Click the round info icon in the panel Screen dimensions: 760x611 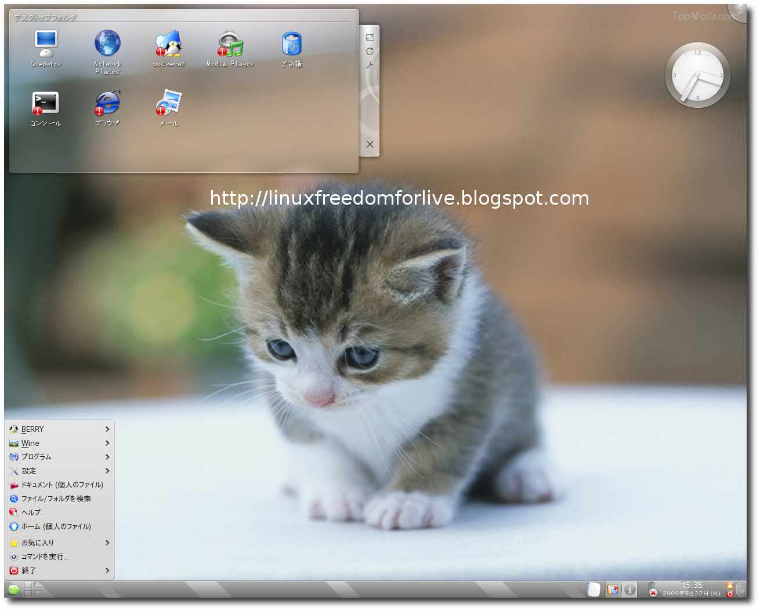coord(629,590)
